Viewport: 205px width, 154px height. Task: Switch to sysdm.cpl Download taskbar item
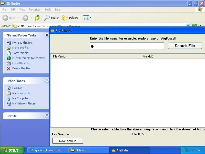coord(48,150)
